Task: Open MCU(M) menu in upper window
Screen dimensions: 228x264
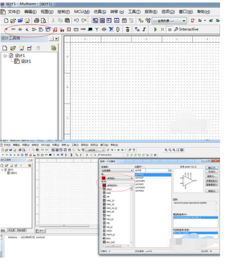Action: pyautogui.click(x=82, y=12)
